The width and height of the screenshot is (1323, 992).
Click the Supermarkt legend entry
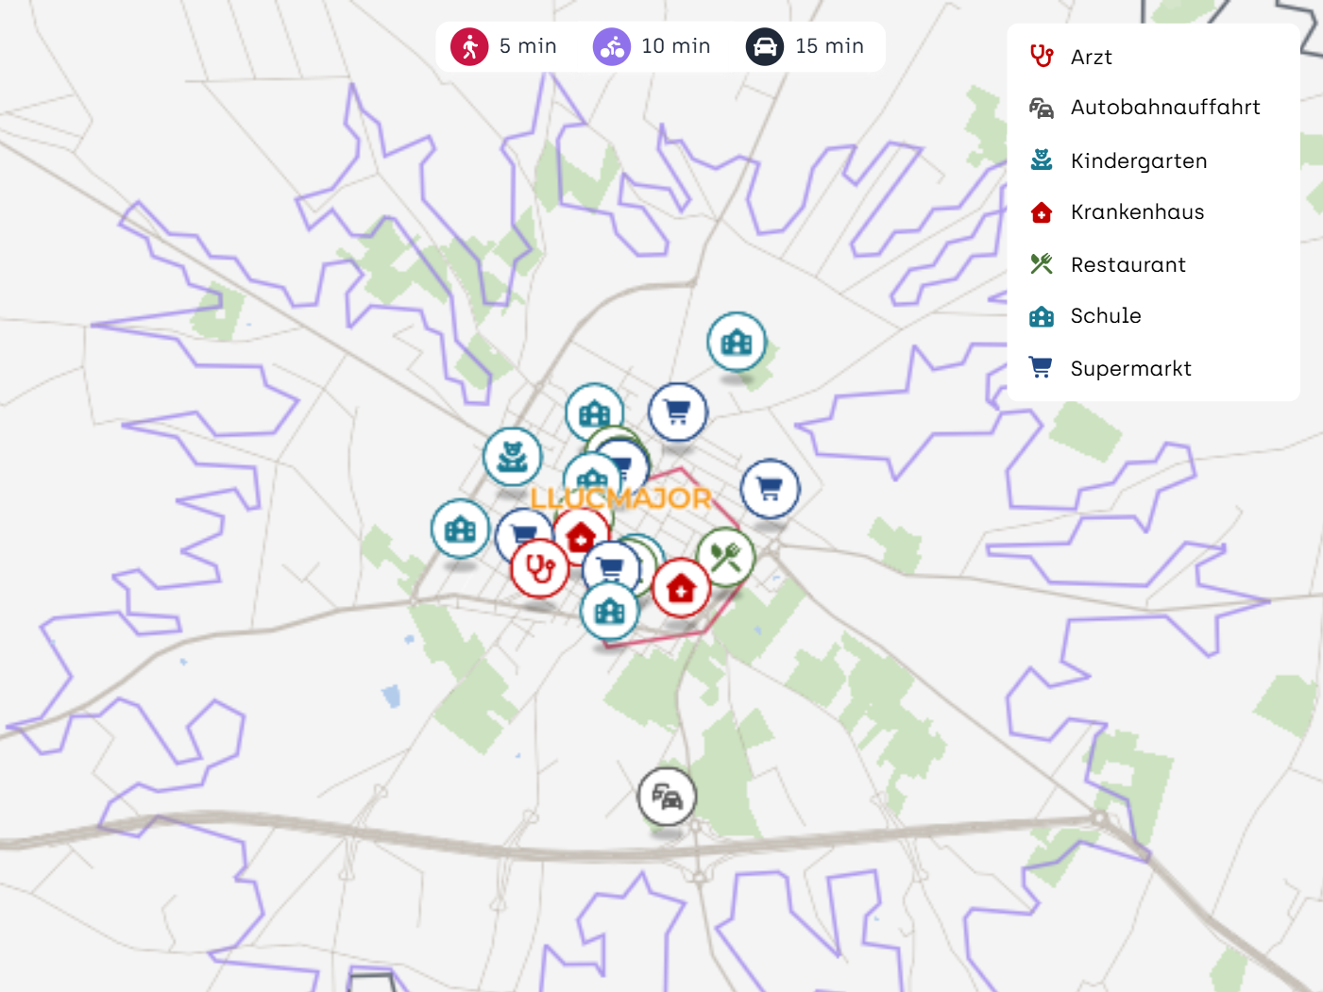coord(1130,369)
